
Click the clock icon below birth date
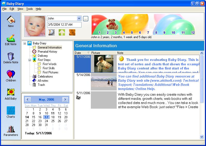[51, 32]
